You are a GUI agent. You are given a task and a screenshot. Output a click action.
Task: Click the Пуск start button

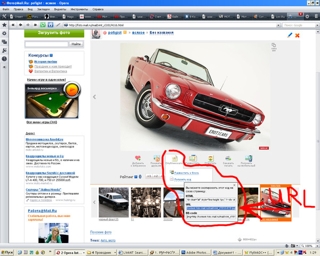tap(7, 252)
